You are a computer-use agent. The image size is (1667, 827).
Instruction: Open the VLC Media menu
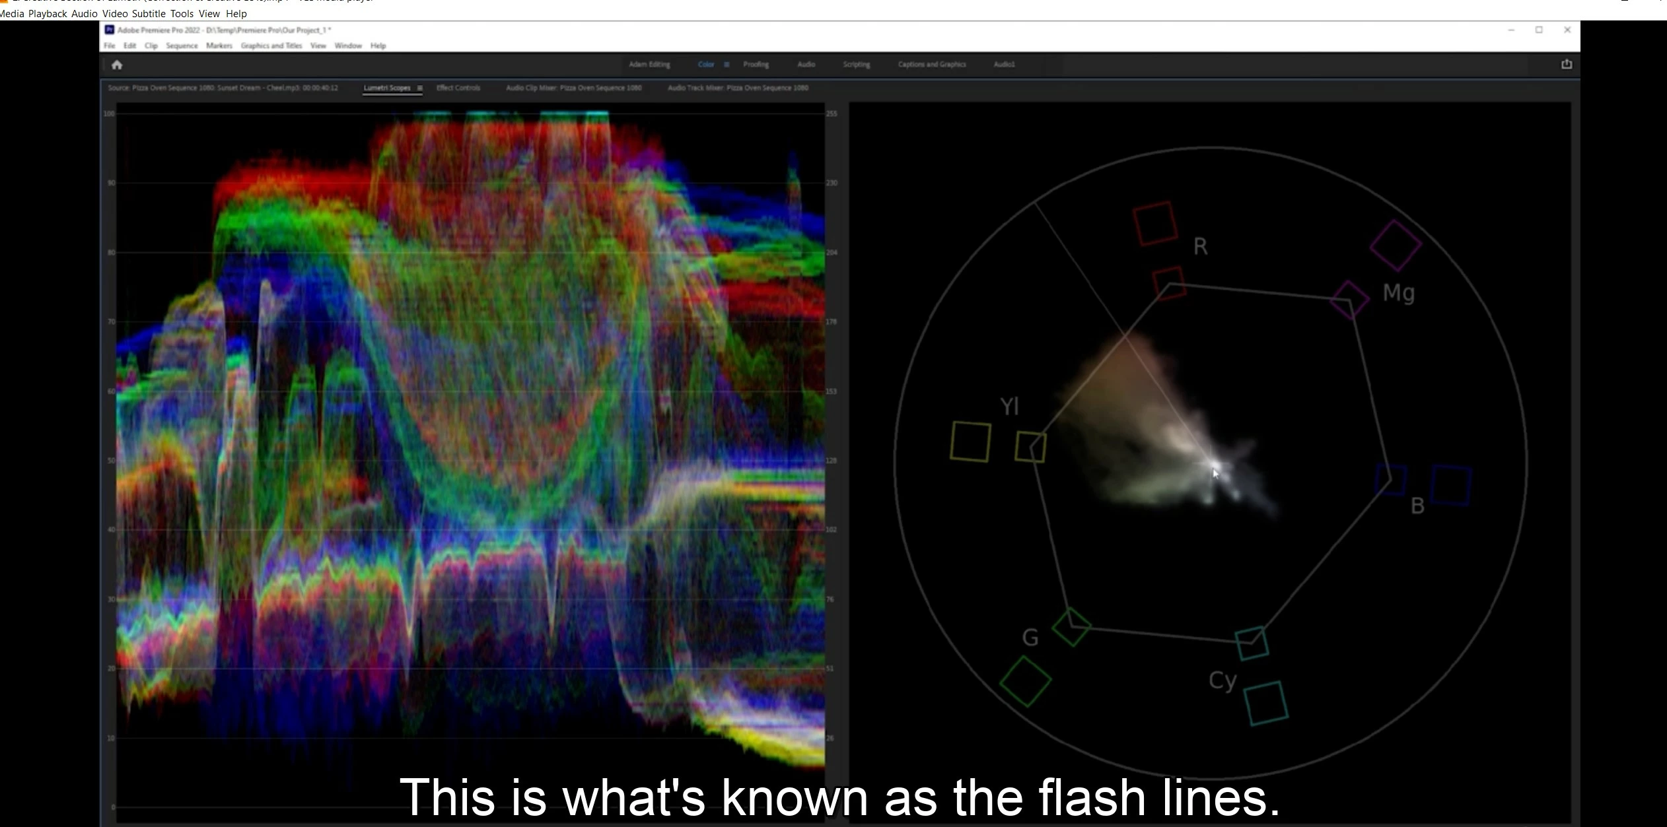pyautogui.click(x=12, y=14)
